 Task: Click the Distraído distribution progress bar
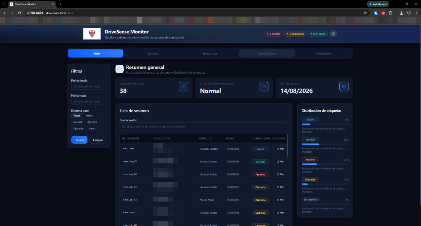(x=325, y=184)
